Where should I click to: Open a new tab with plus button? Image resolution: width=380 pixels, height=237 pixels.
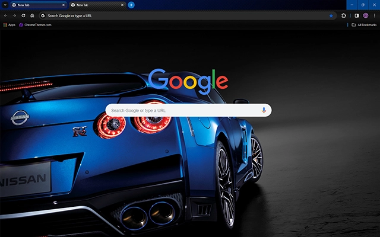click(131, 5)
